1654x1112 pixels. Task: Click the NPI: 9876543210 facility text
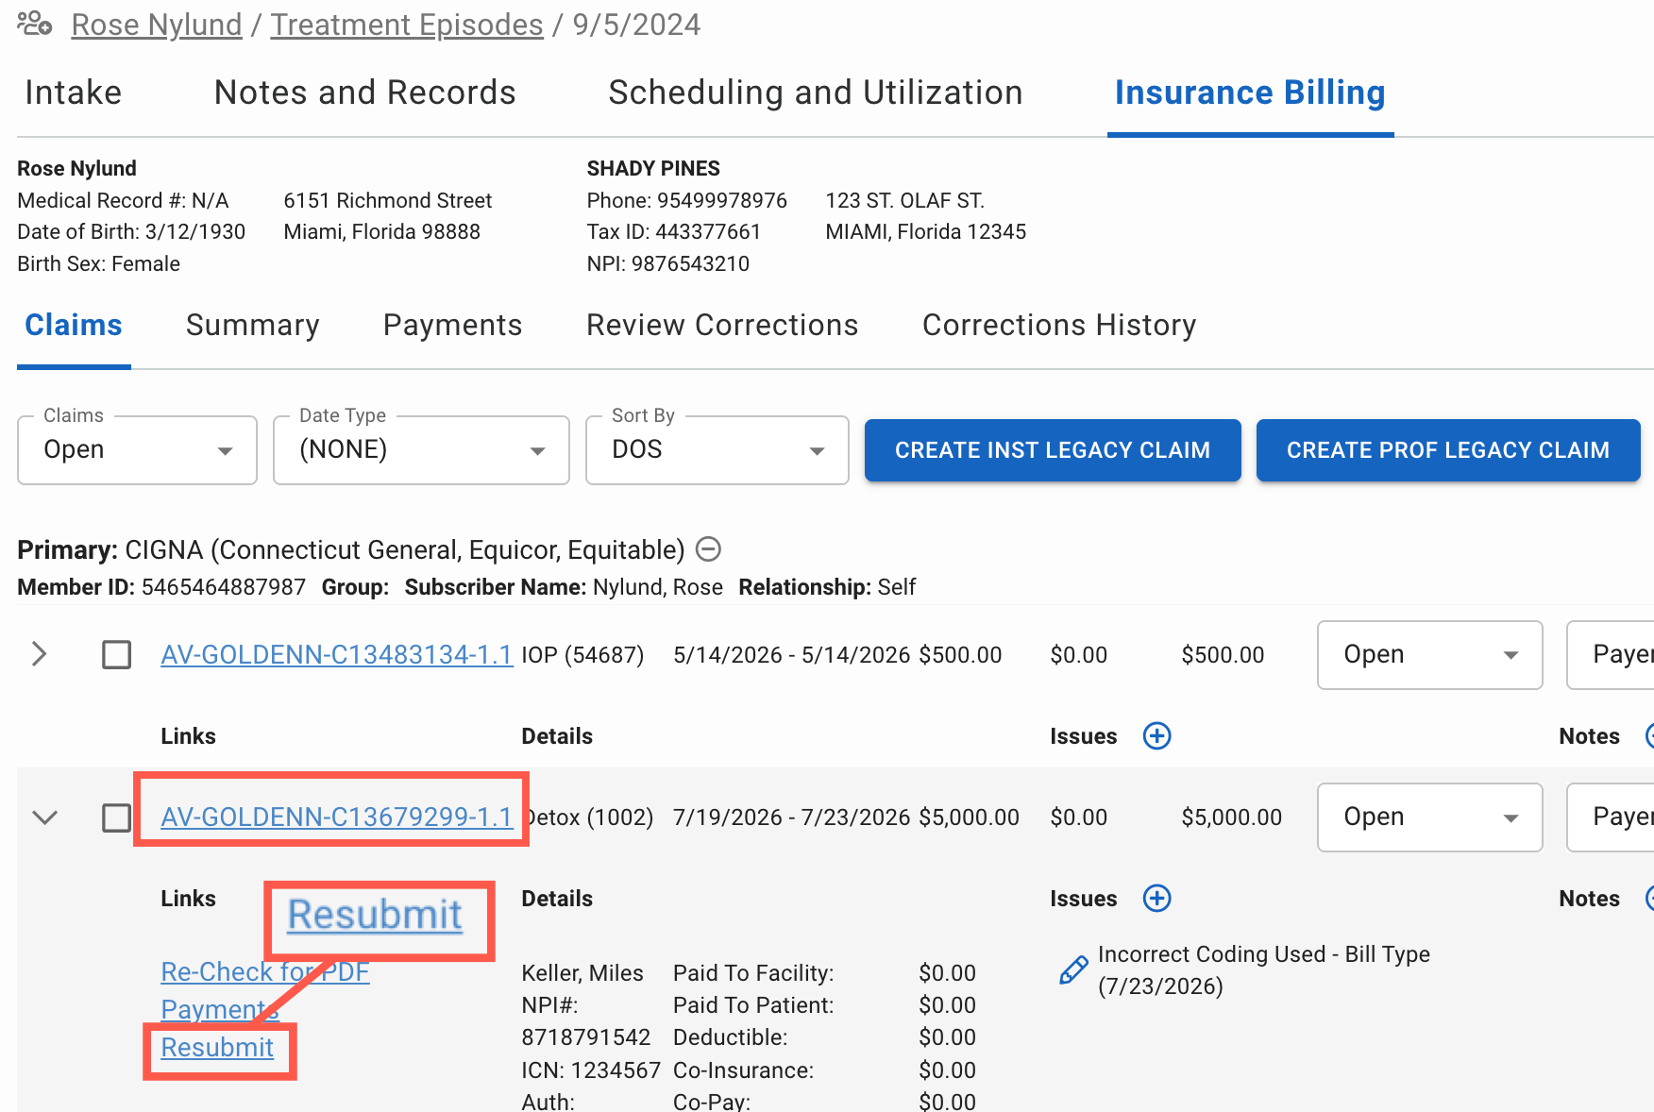pyautogui.click(x=668, y=263)
